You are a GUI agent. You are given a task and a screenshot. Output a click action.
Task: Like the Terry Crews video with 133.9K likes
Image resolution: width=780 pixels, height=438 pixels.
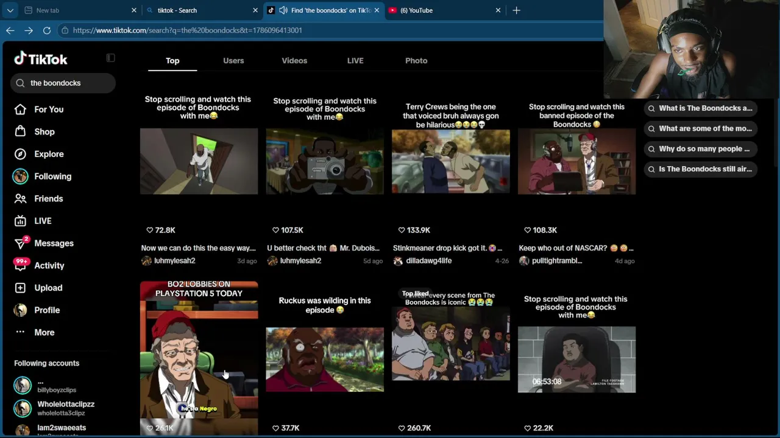coord(402,230)
